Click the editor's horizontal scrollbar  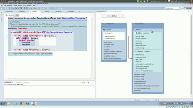(x=49, y=79)
